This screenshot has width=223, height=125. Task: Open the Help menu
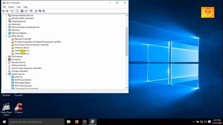pos(25,7)
